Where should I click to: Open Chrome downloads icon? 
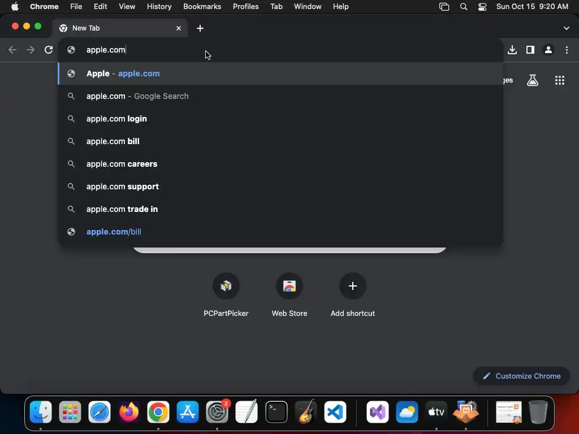pyautogui.click(x=512, y=50)
